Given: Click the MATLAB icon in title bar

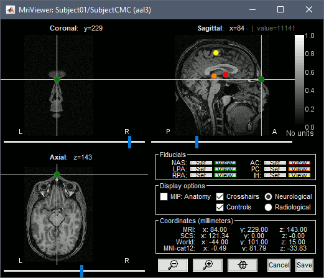Looking at the screenshot, I should click(x=11, y=10).
